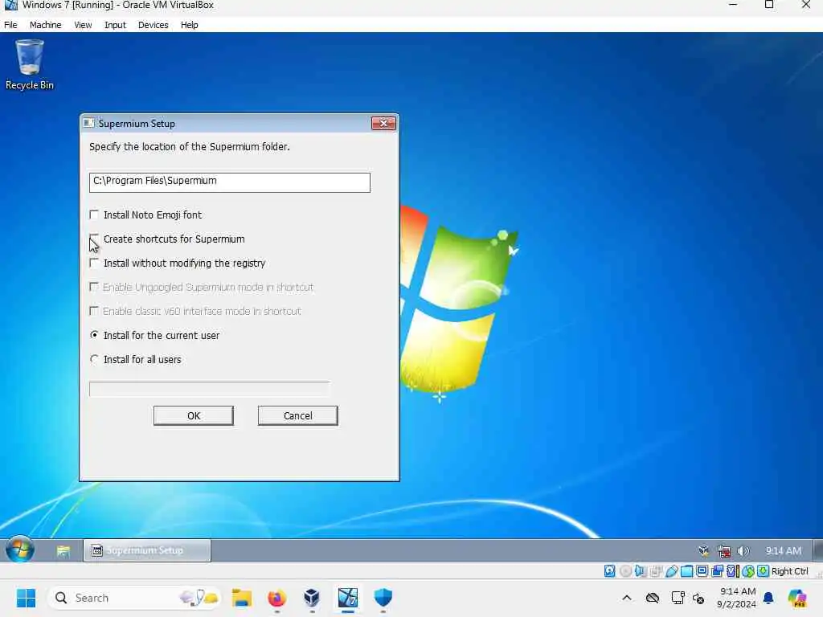The image size is (823, 617).
Task: Open the host Windows 11 Start button
Action: [26, 598]
